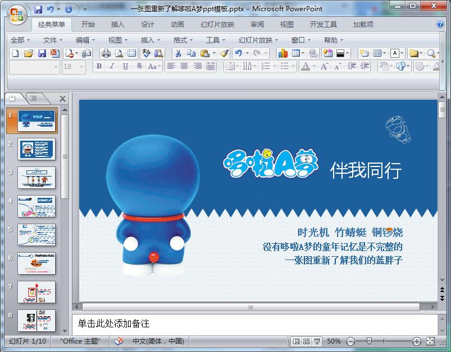The width and height of the screenshot is (451, 352).
Task: Undo last action in classic toolbar
Action: [239, 53]
